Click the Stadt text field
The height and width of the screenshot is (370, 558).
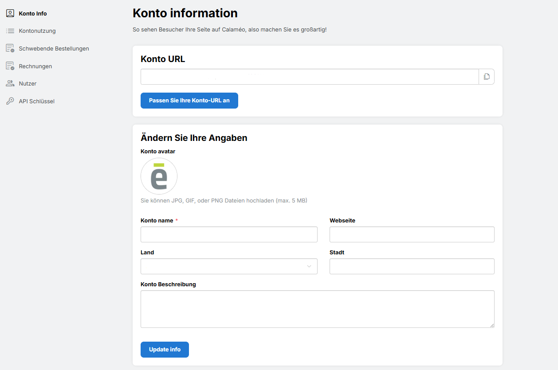412,266
